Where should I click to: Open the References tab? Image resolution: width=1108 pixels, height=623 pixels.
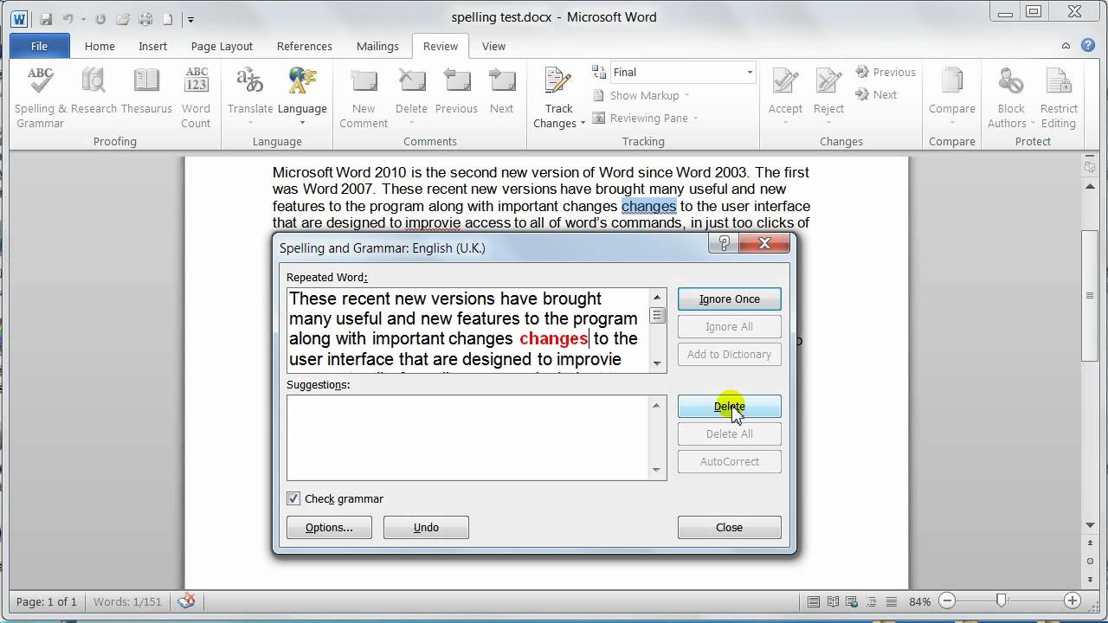point(304,47)
